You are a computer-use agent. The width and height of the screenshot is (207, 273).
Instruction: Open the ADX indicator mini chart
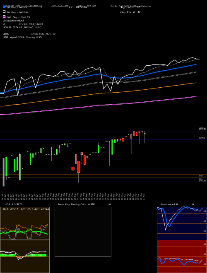[25, 223]
